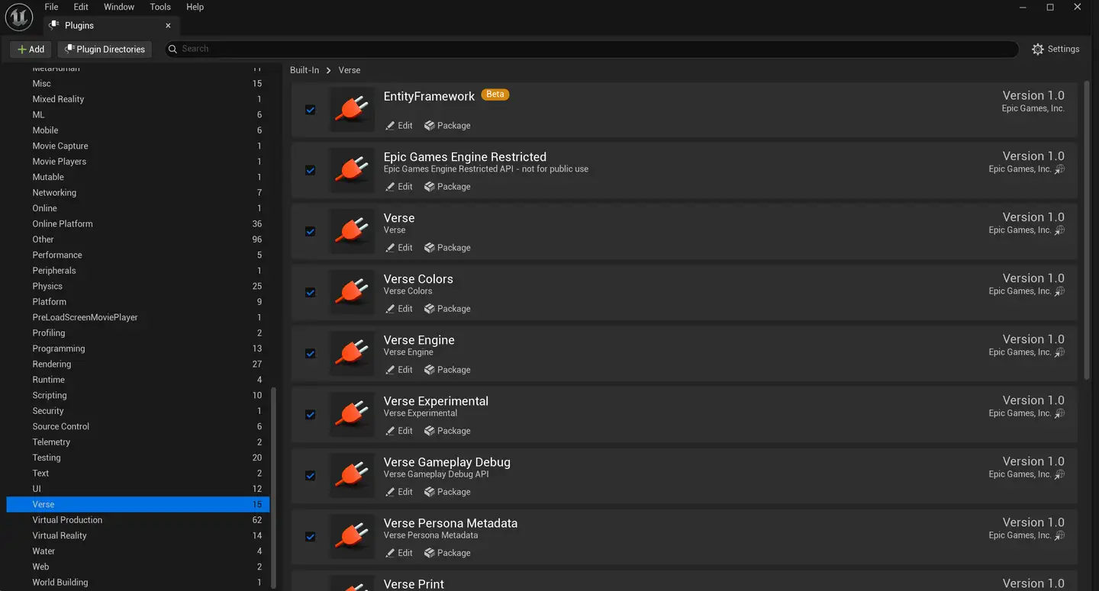Viewport: 1099px width, 591px height.
Task: Click the plug icon of EntityFramework plugin
Action: coord(352,109)
